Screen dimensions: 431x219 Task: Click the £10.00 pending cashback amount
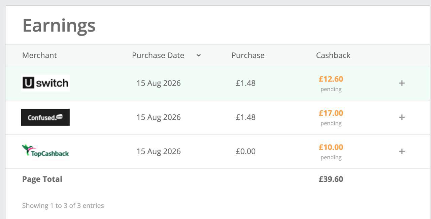coord(331,147)
